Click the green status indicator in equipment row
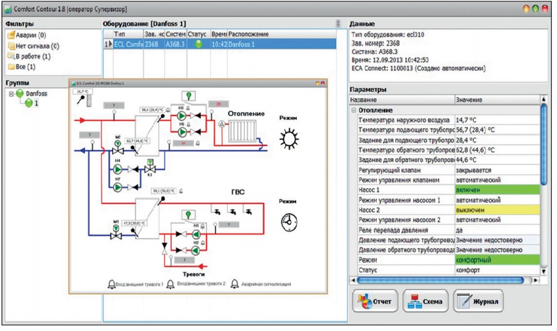Screen dimensions: 557x331 198,45
